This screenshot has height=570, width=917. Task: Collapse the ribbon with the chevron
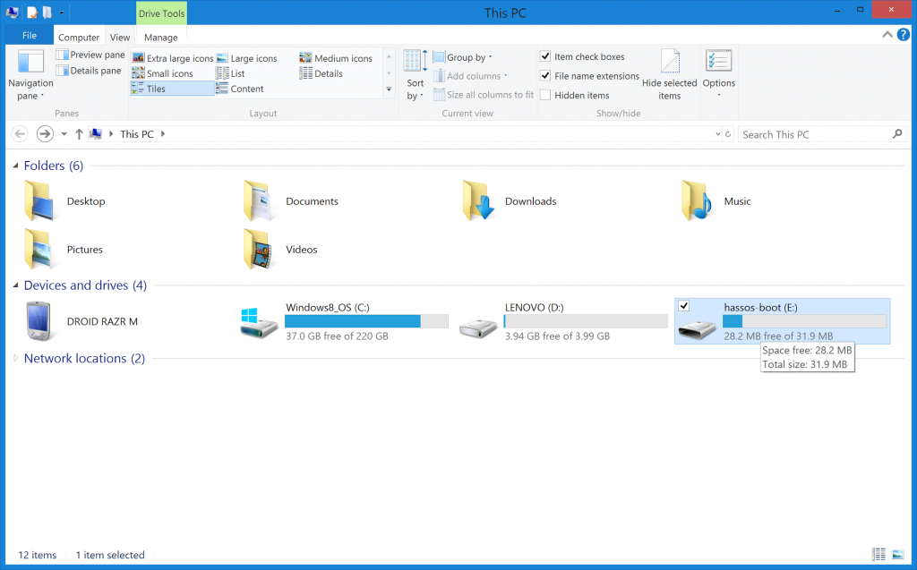click(887, 35)
